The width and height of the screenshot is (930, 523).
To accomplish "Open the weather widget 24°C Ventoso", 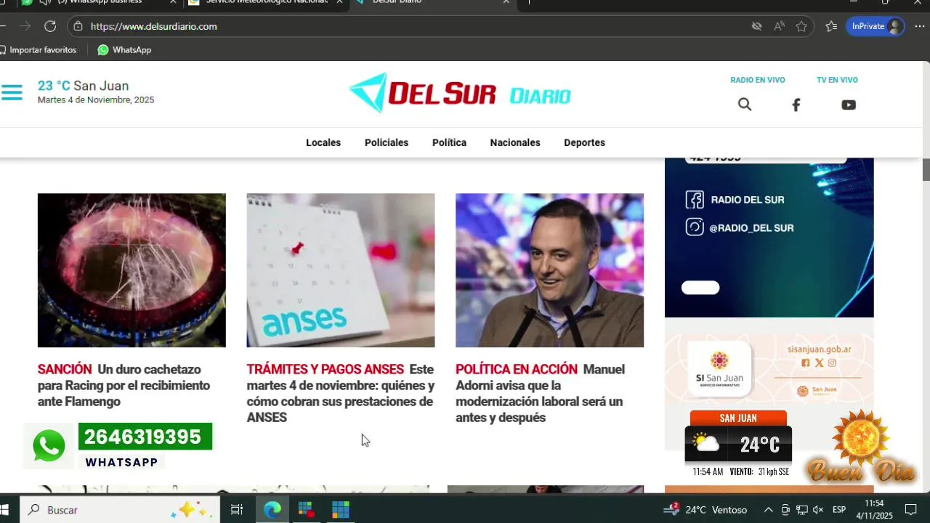I will tap(705, 510).
